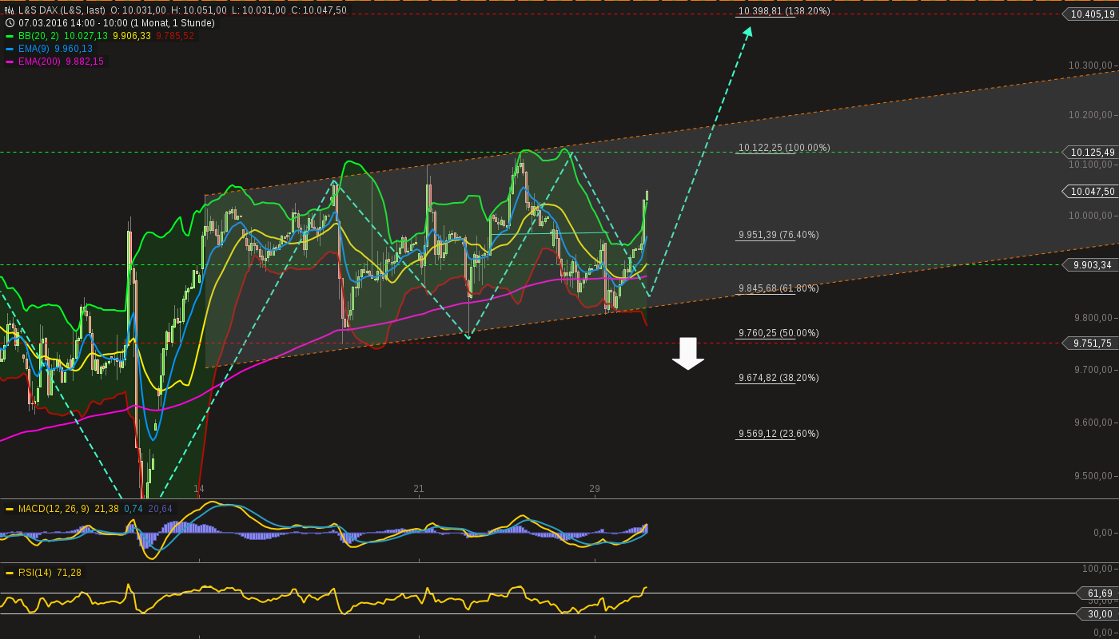Click the 9.500,00 price axis label
This screenshot has width=1119, height=639.
1094,476
